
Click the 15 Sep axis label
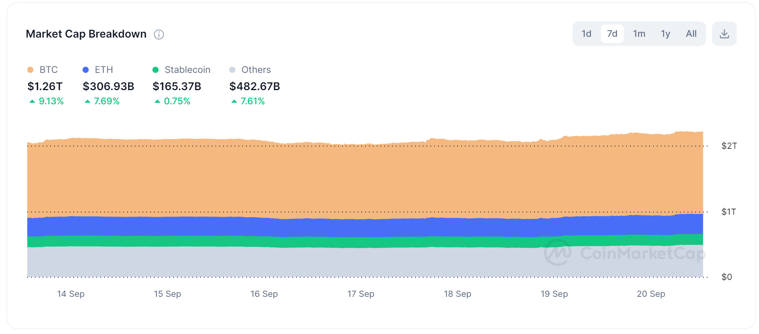167,294
